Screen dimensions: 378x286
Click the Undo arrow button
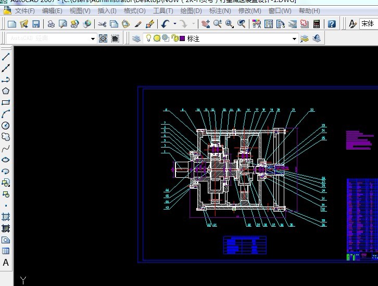click(x=165, y=23)
